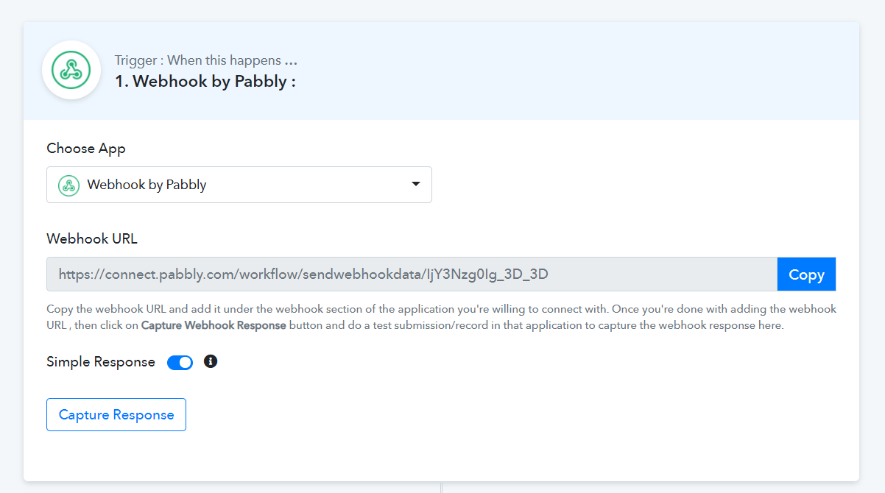
Task: Click the 'Choose App' label
Action: point(86,148)
